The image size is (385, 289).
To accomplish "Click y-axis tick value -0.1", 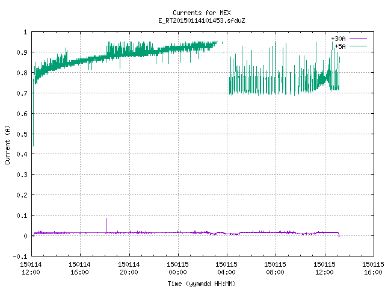I will click(20, 256).
